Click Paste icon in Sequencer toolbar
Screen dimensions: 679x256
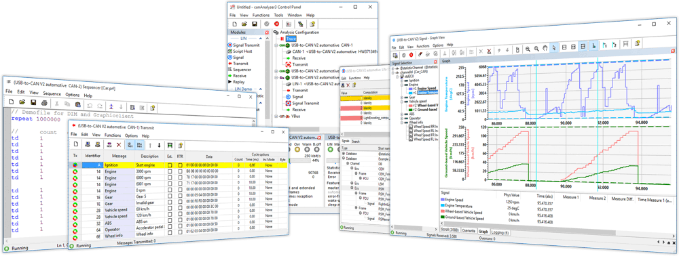tap(78, 104)
